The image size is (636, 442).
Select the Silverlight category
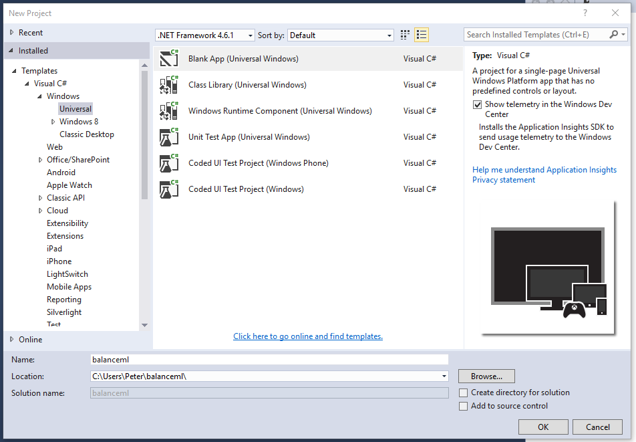64,312
